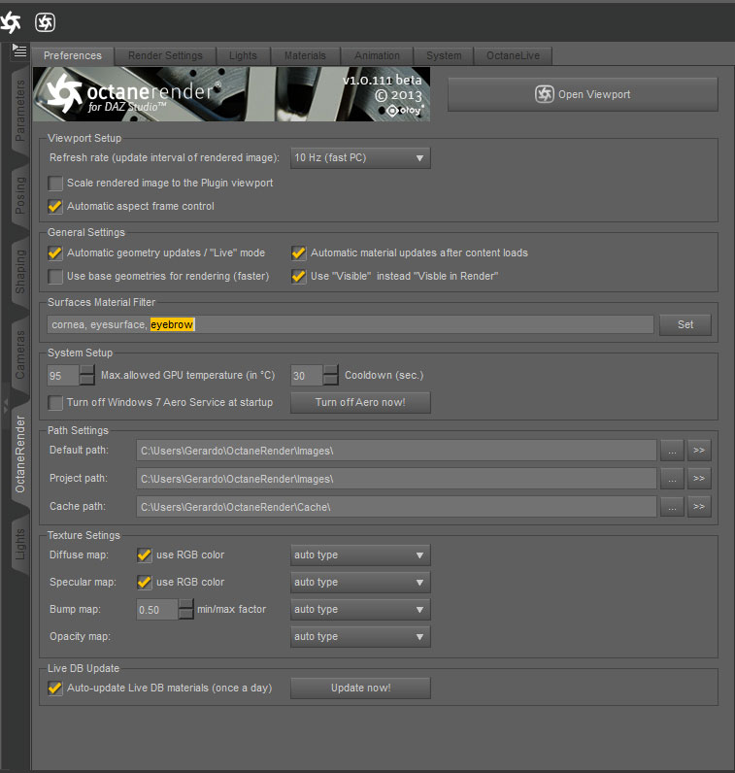Click the Cooldown seconds value field

[x=307, y=376]
